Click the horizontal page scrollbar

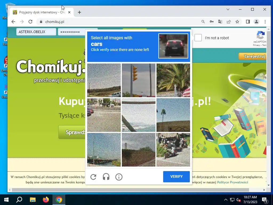click(x=130, y=190)
